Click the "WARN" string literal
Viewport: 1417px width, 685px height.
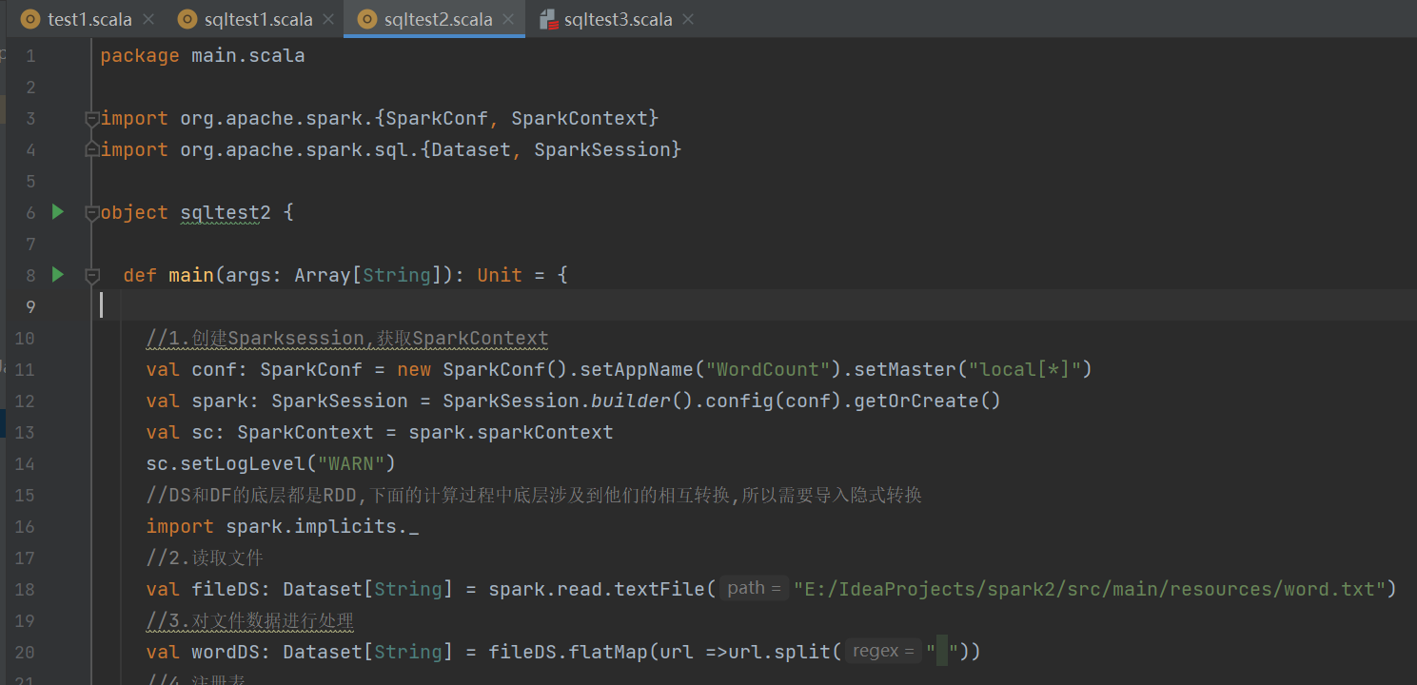(x=351, y=463)
